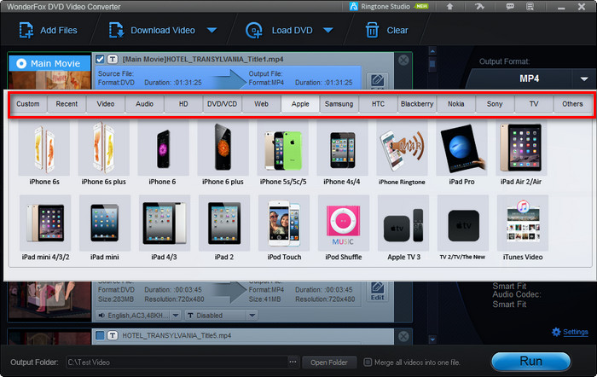Click the T subtitle icon on Title5 row

click(x=113, y=335)
